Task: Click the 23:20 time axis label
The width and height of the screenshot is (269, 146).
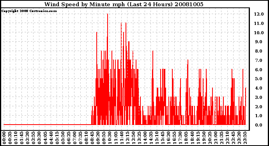Action: [x=239, y=138]
